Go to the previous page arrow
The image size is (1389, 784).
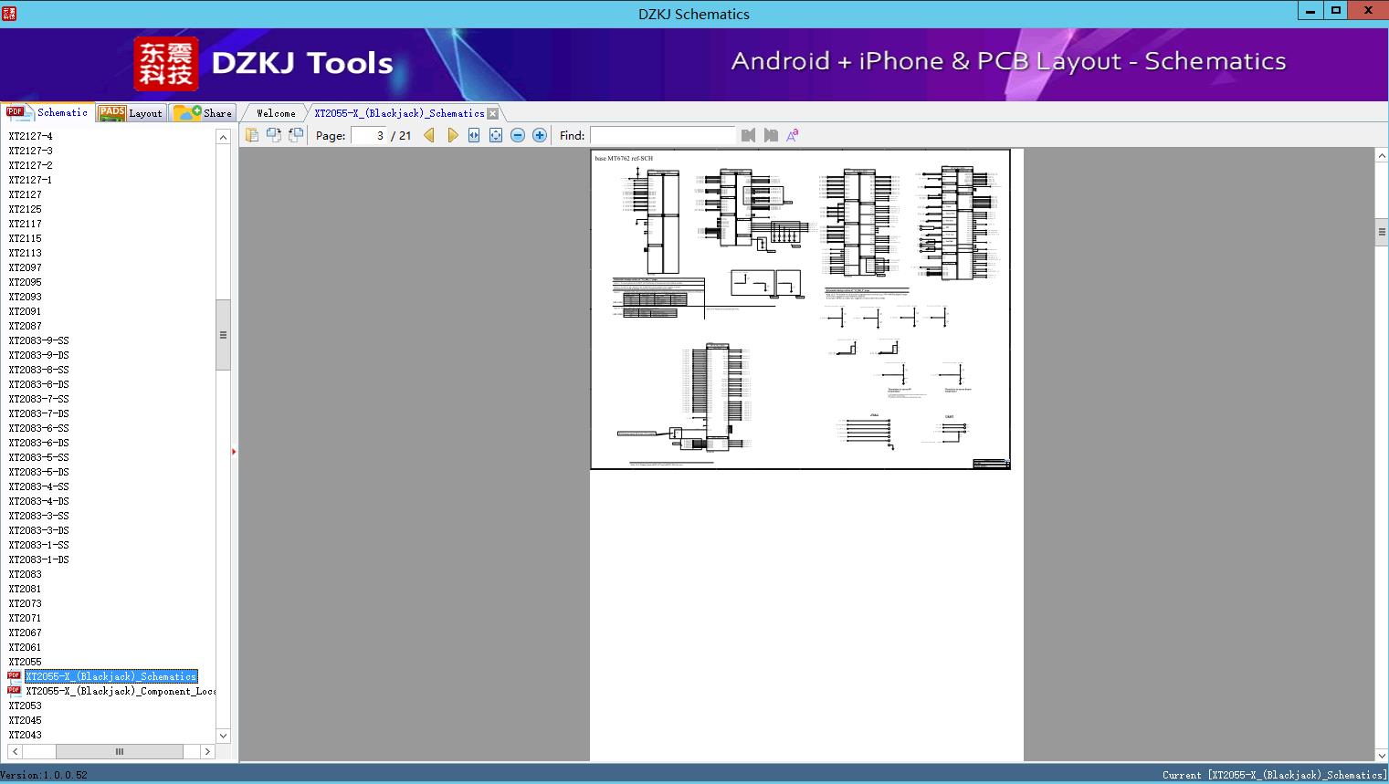[429, 135]
